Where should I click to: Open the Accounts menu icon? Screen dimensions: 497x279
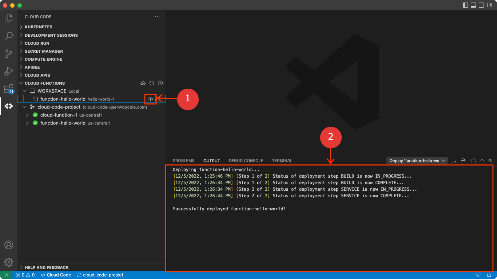[9, 245]
